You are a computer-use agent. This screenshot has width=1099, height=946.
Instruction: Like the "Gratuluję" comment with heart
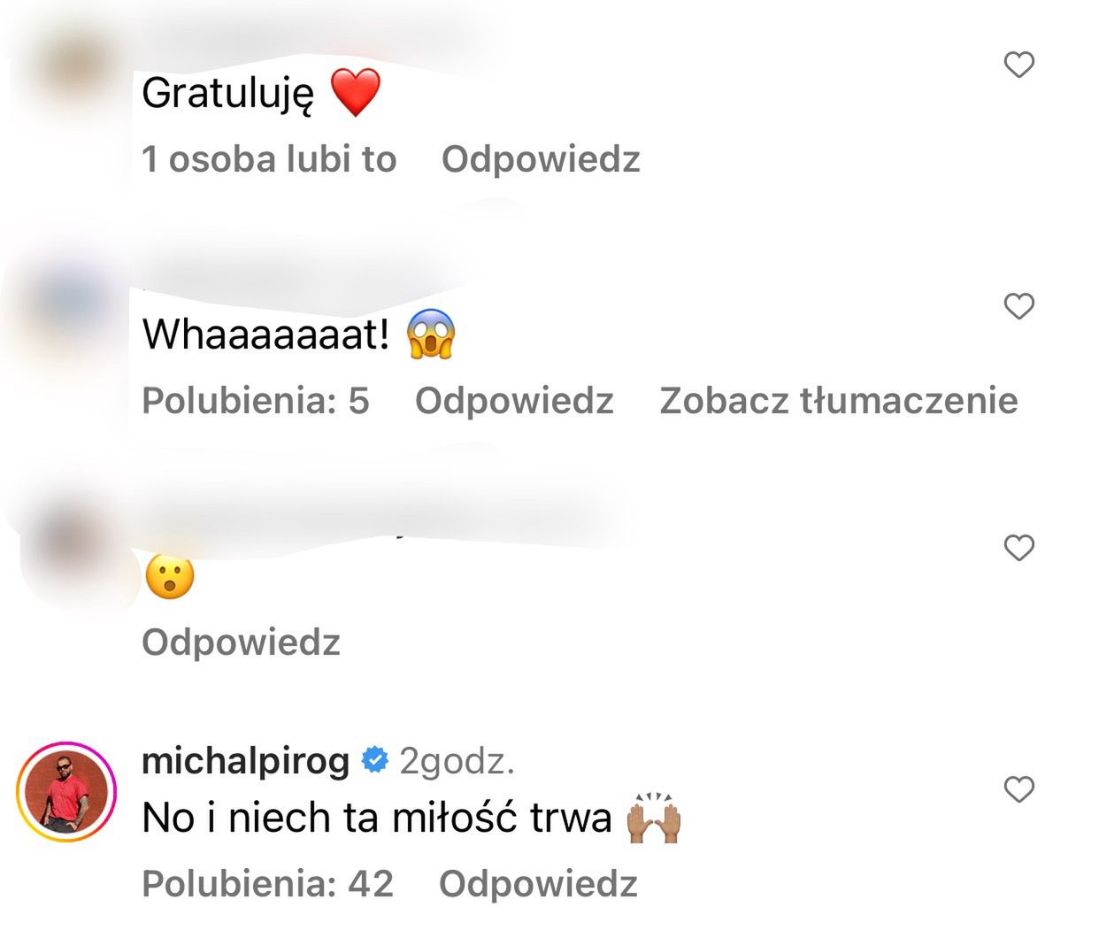[1019, 65]
